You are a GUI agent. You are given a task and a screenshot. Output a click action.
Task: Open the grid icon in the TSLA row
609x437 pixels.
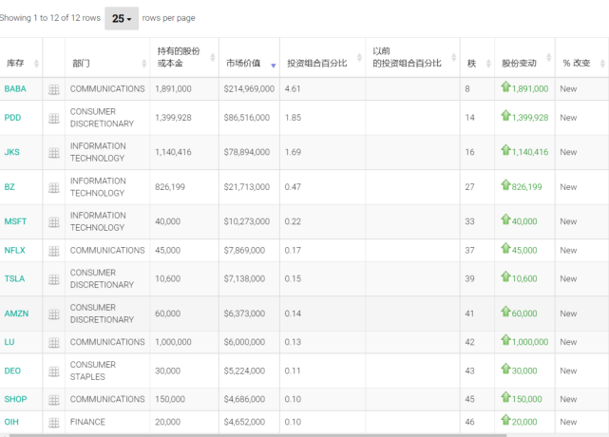coord(54,278)
